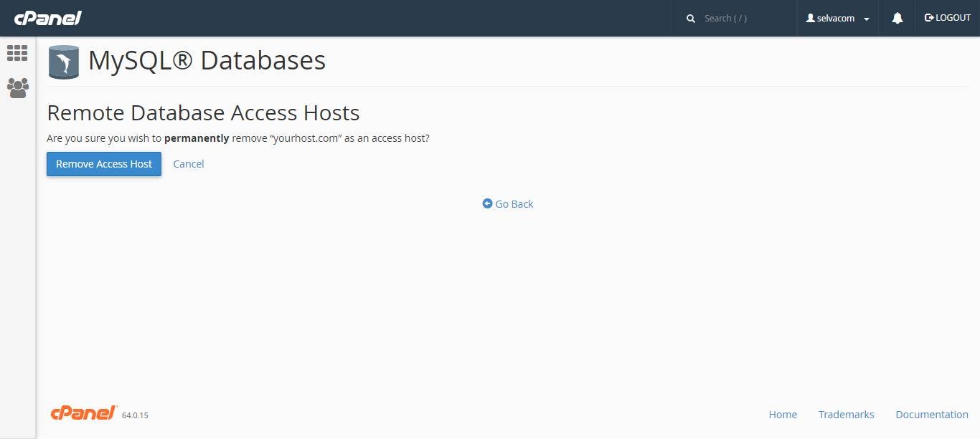Click the cPanel logo in top bar
The height and width of the screenshot is (439, 980).
point(47,18)
